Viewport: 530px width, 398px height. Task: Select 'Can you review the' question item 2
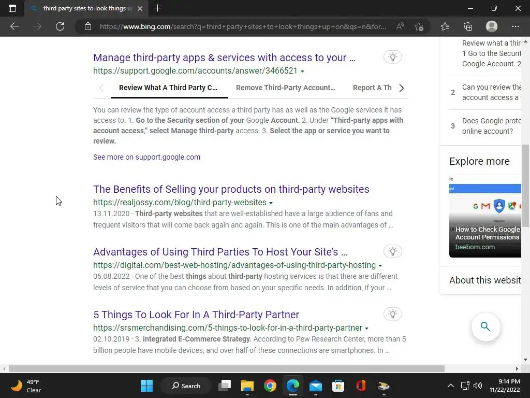[485, 92]
